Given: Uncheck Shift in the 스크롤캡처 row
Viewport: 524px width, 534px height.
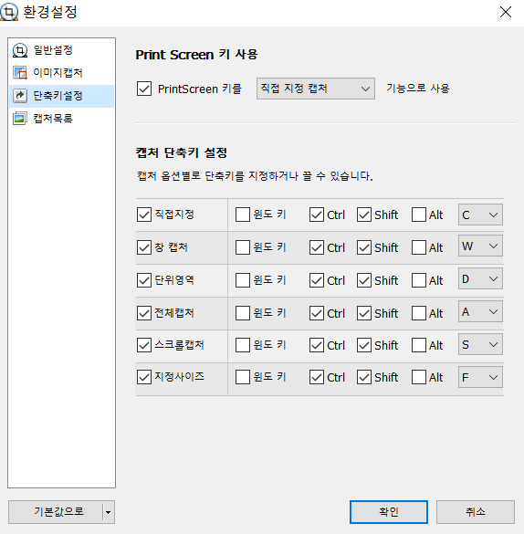Looking at the screenshot, I should [x=364, y=345].
